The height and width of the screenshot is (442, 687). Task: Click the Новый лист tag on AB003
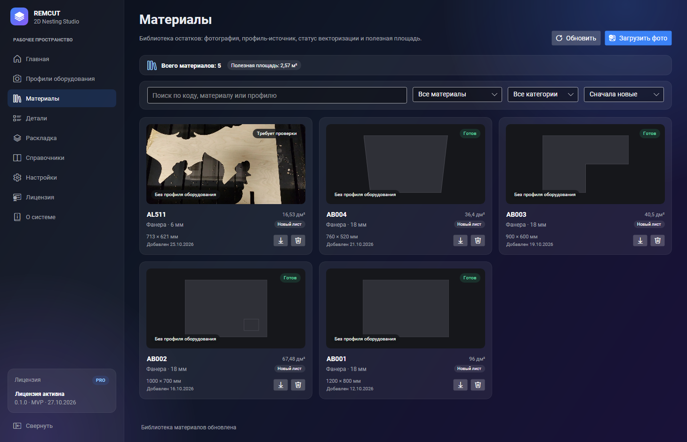(649, 224)
